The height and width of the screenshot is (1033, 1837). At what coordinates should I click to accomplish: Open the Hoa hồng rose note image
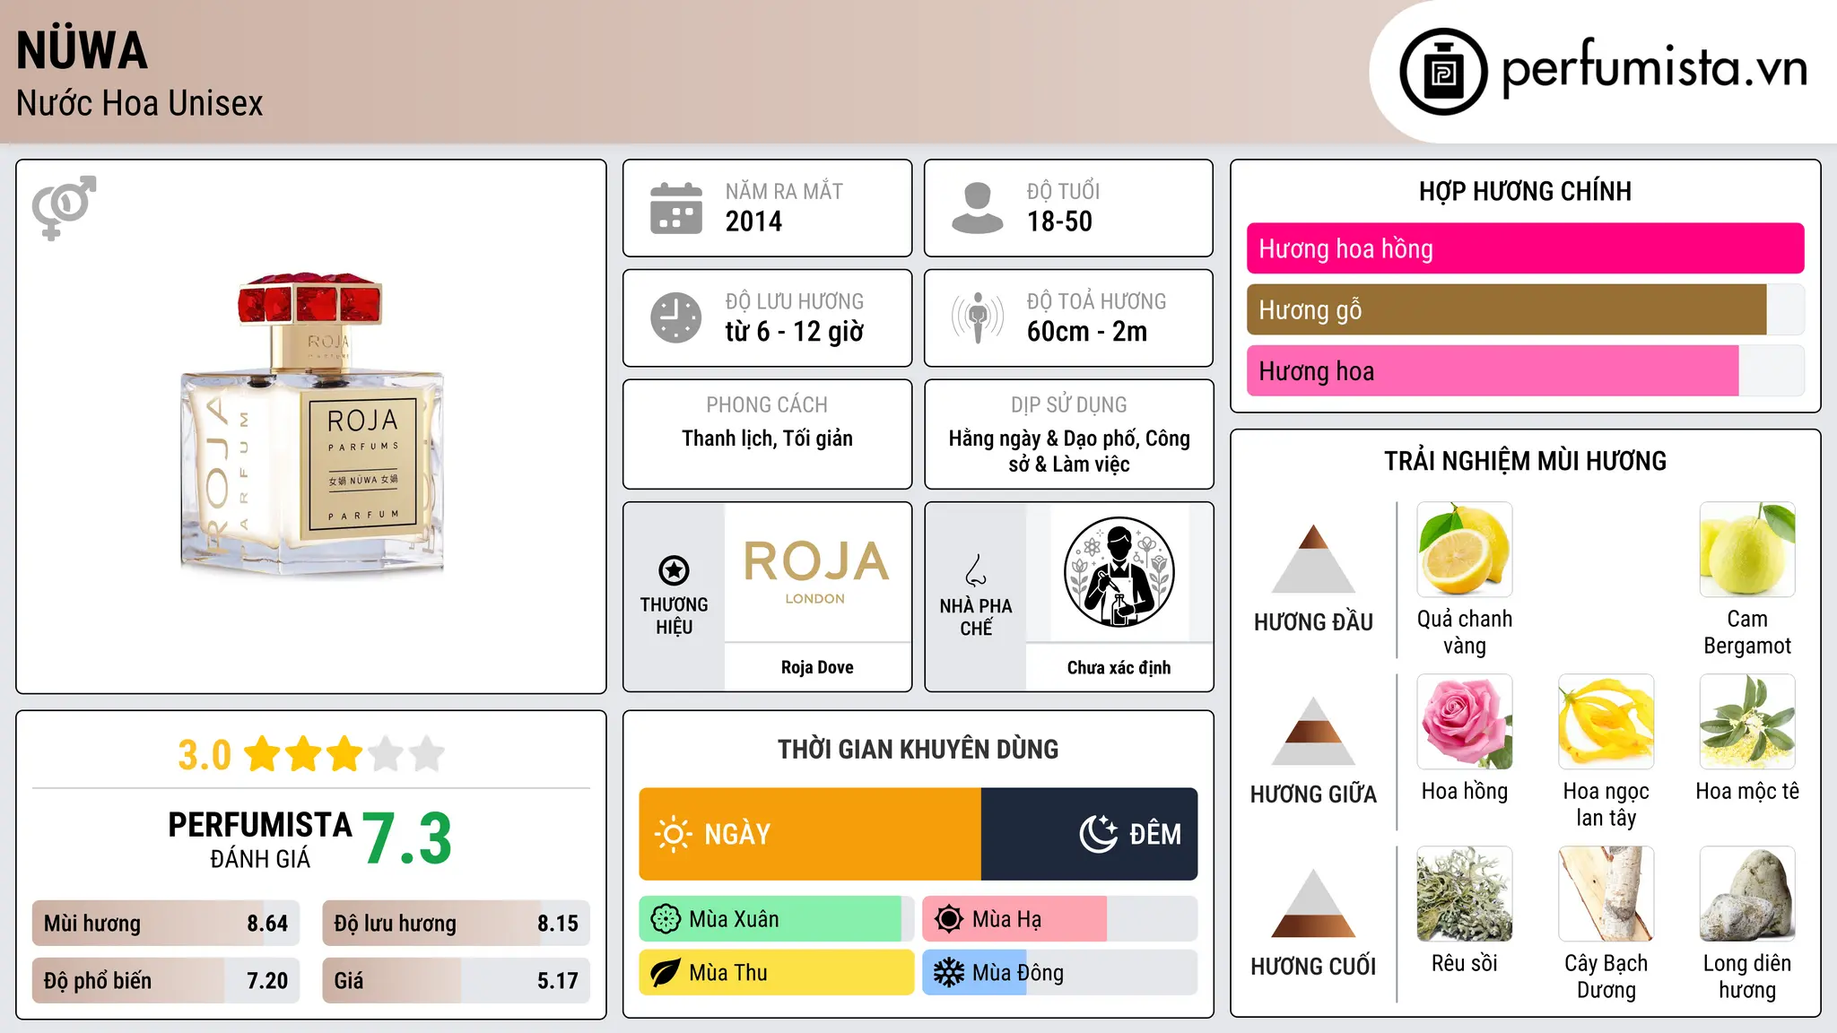point(1465,722)
